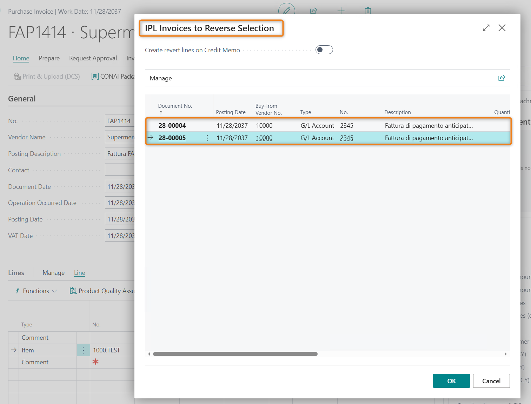This screenshot has width=531, height=404.
Task: Click the edit pencil icon
Action: (x=287, y=11)
